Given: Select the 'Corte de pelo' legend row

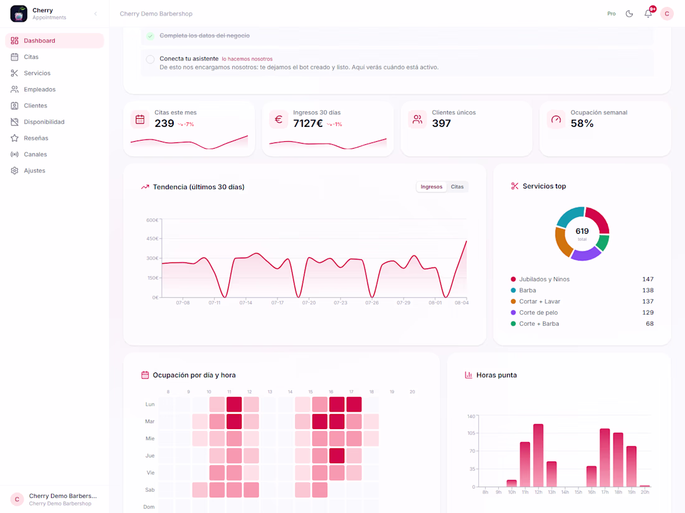Looking at the screenshot, I should click(x=582, y=312).
